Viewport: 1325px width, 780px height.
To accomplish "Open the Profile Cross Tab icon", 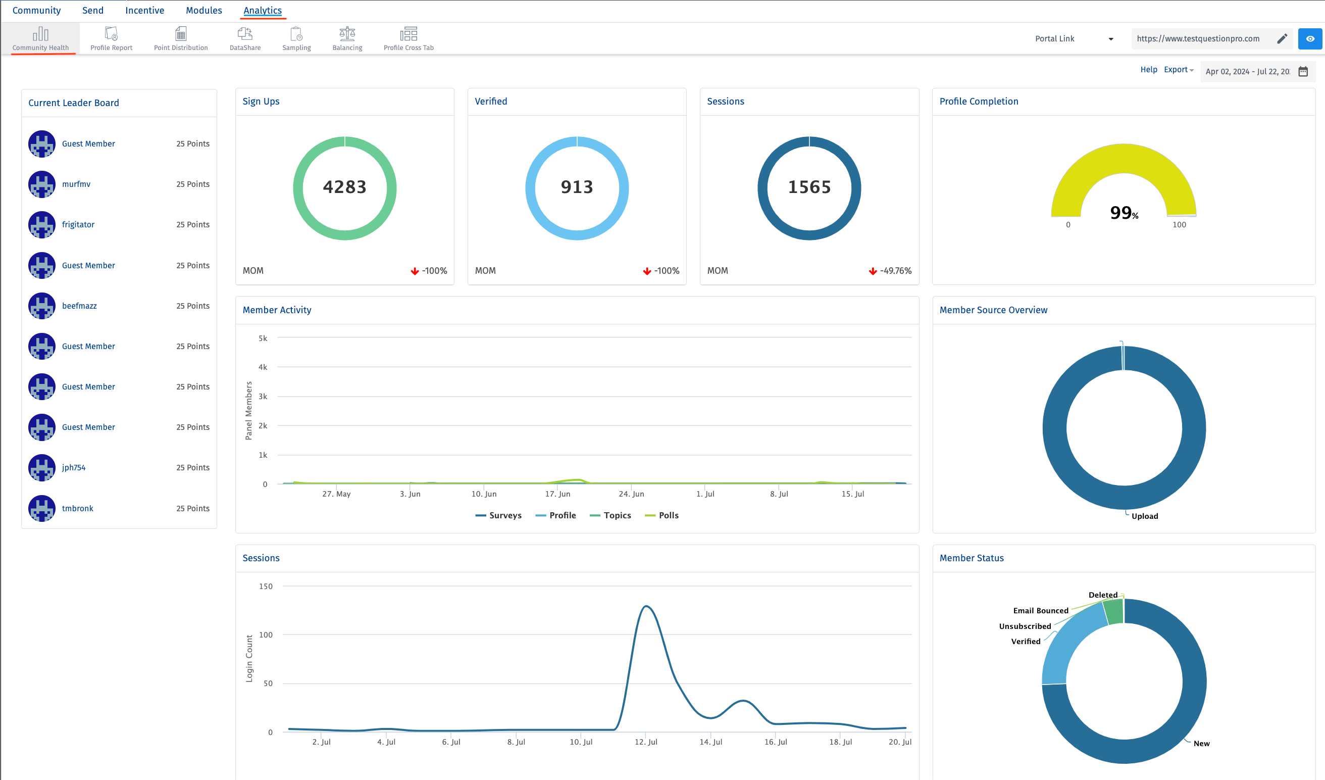I will point(409,35).
